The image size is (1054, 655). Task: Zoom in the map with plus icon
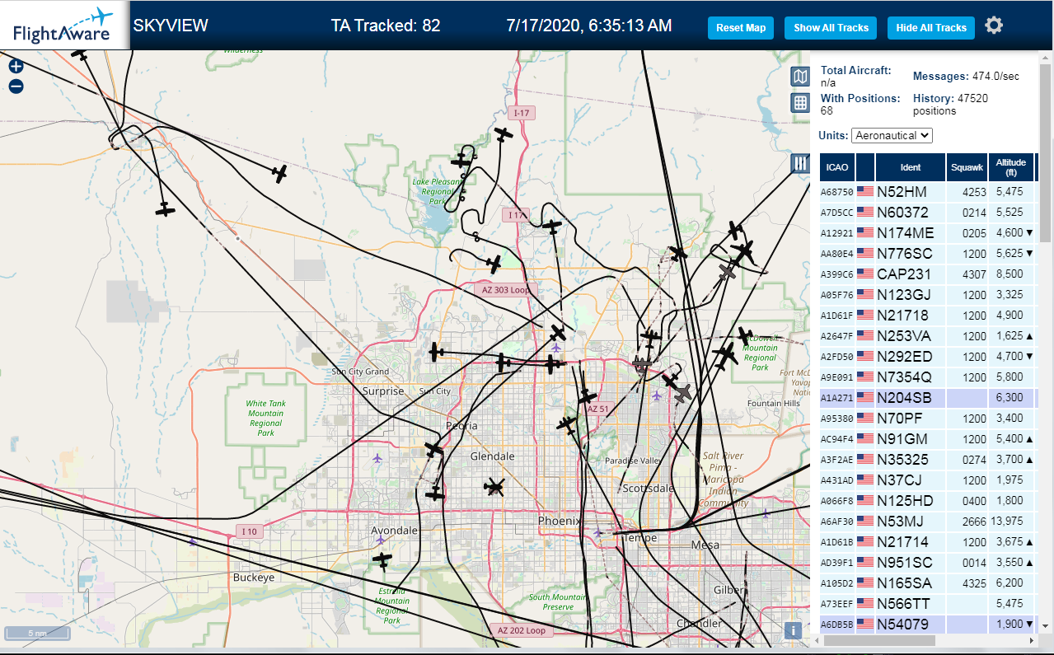(16, 67)
